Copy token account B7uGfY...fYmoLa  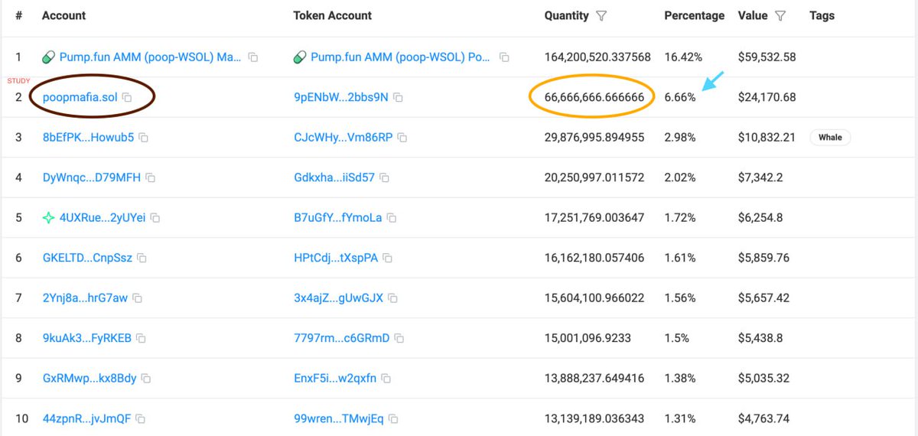(392, 218)
